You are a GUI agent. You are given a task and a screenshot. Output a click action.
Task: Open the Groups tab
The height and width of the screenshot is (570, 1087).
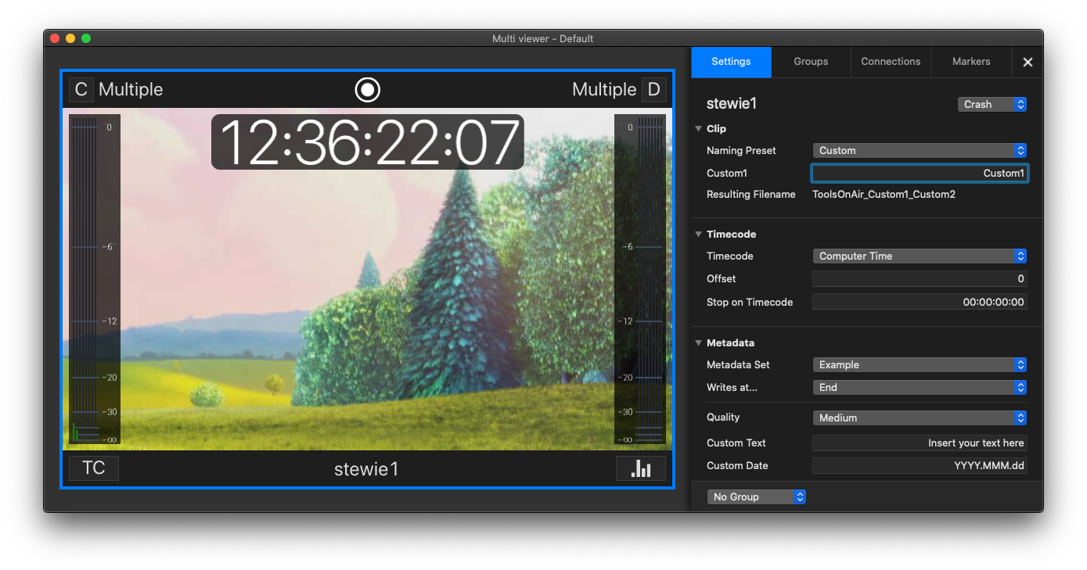tap(811, 62)
